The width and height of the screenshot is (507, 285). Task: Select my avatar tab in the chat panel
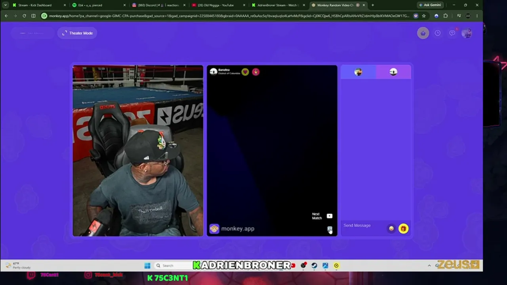358,72
